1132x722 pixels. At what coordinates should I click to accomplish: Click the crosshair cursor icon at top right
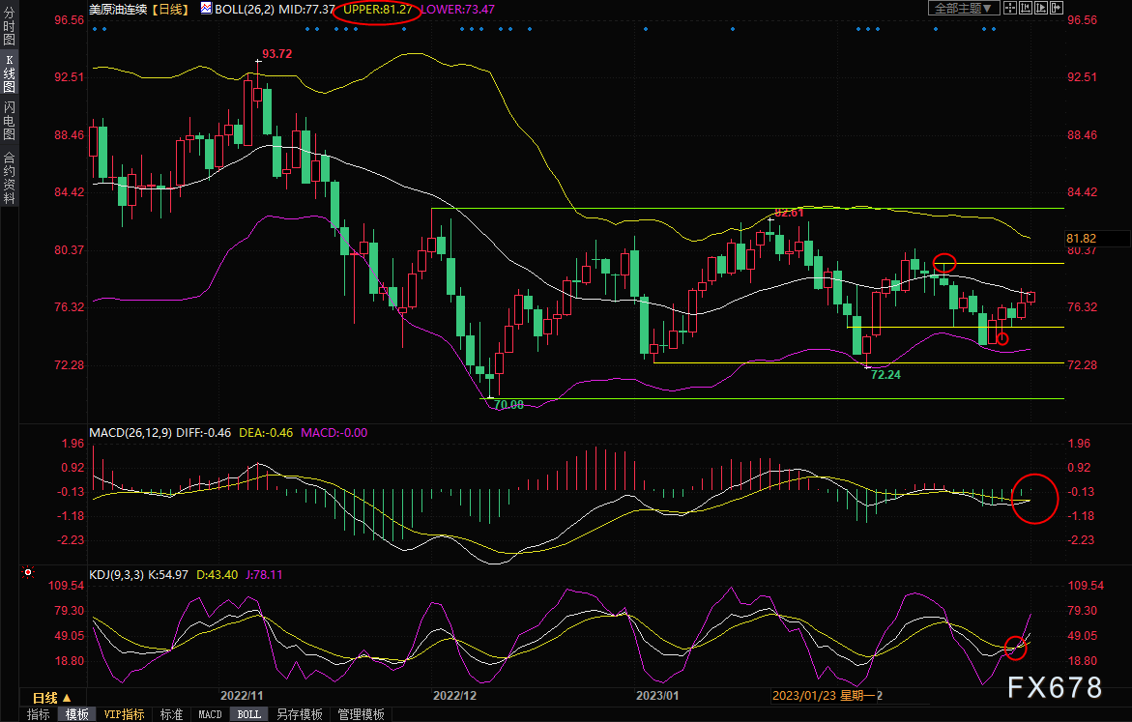click(1010, 8)
